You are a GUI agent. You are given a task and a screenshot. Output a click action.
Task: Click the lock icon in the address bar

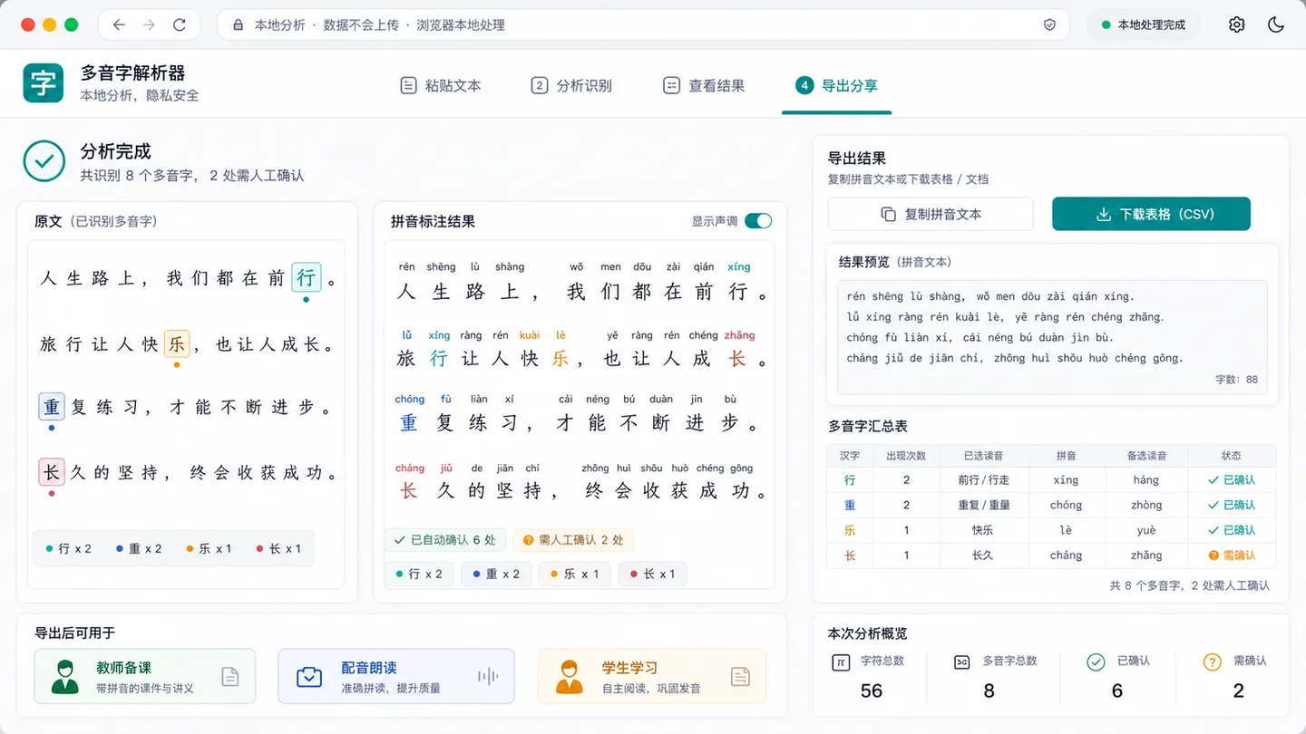(239, 25)
